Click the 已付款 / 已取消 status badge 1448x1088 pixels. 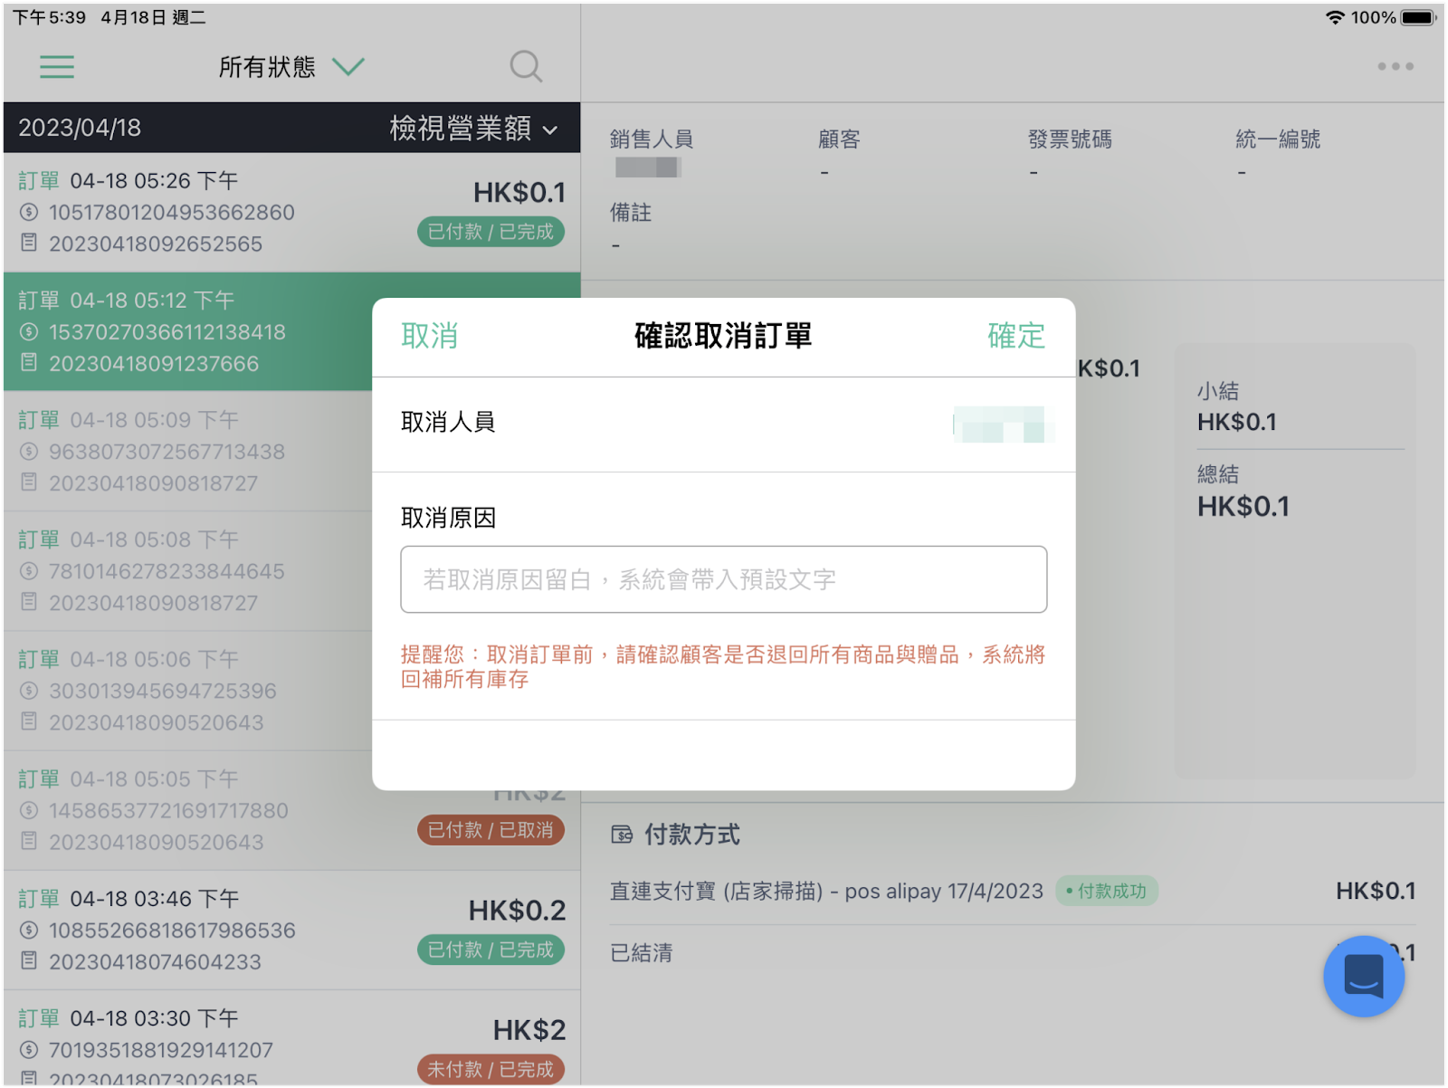(491, 830)
